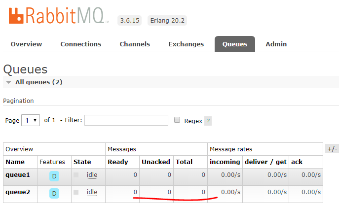The width and height of the screenshot is (339, 205).
Task: Click queue2's Total message count
Action: [203, 192]
